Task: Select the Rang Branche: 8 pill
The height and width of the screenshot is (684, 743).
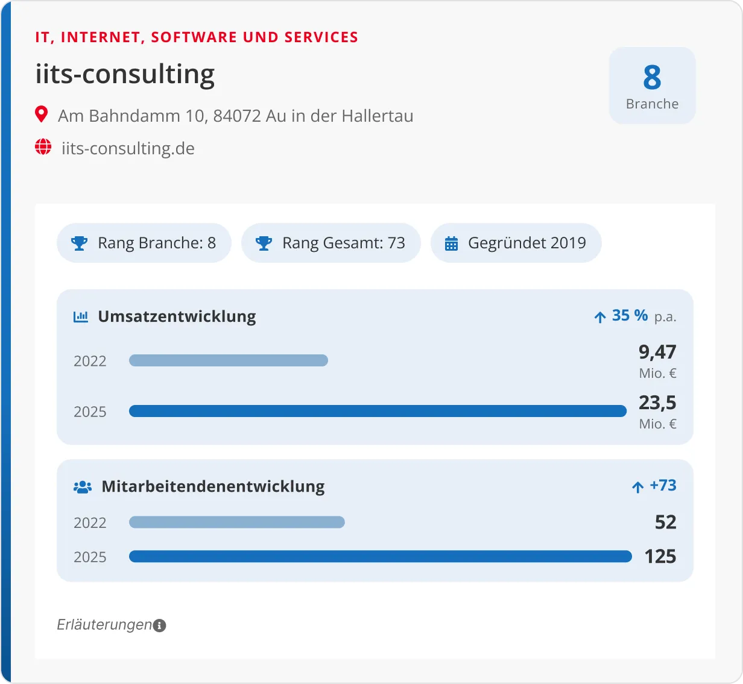Action: pyautogui.click(x=144, y=243)
